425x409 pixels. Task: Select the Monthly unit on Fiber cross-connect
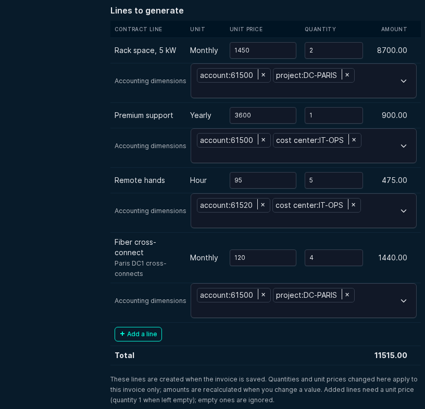coord(204,258)
